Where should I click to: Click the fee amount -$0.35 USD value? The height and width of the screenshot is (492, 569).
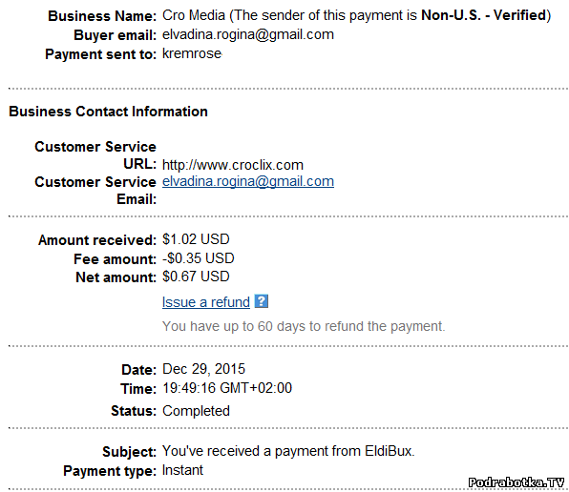coord(199,258)
